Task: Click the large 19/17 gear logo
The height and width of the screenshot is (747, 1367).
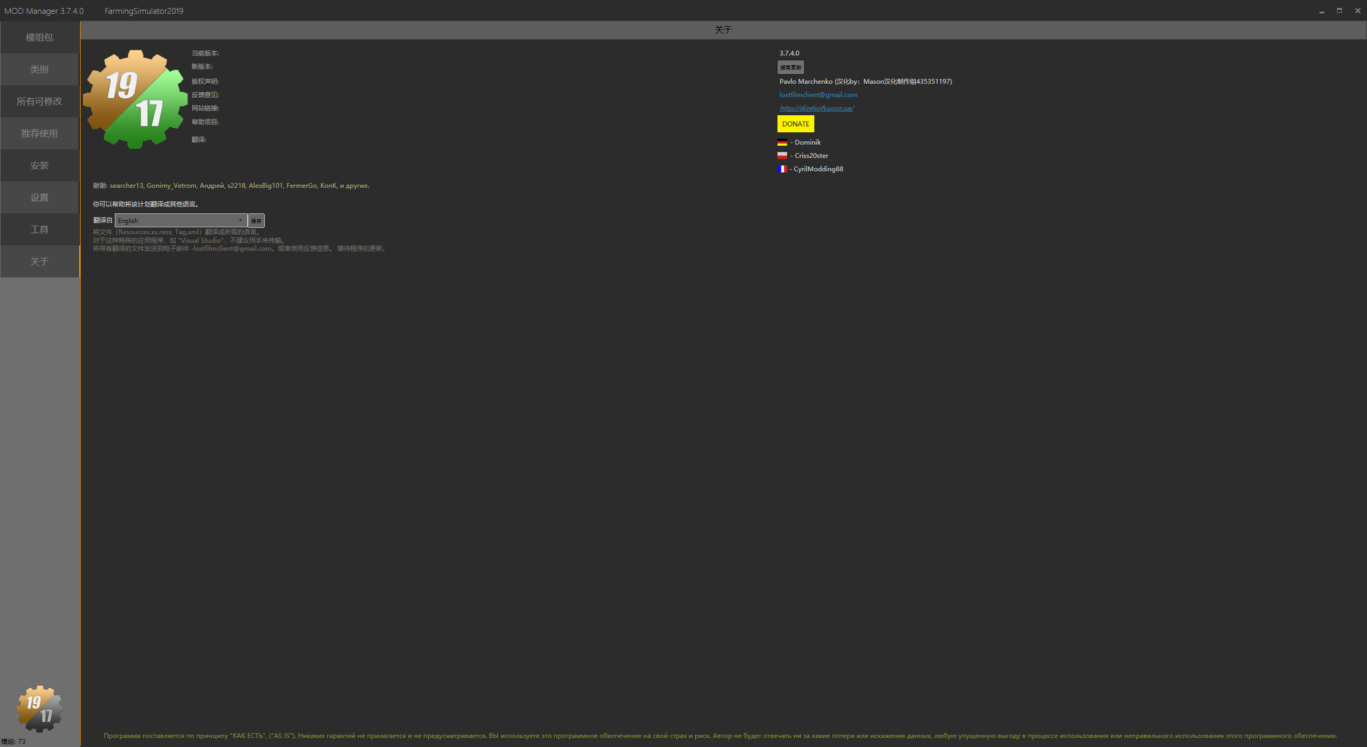Action: coord(136,99)
